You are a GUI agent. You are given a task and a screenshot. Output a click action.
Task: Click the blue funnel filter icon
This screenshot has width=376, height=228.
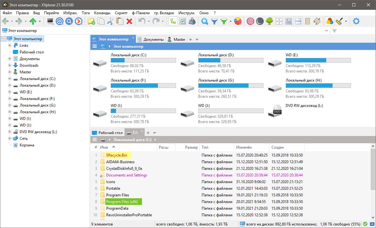(214, 21)
